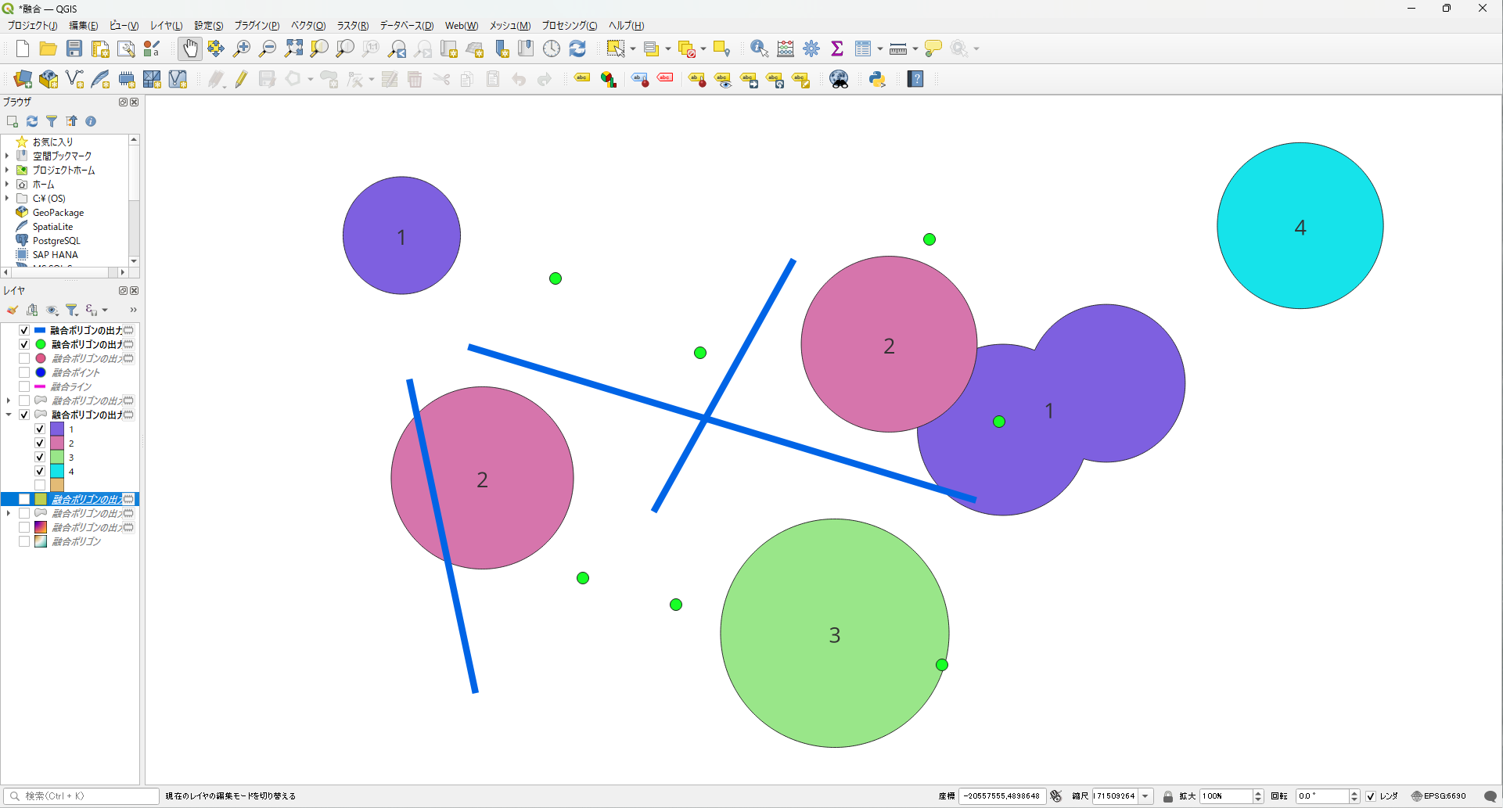Click the EPSG:6690 CRS button
This screenshot has height=808, width=1503.
tap(1439, 796)
